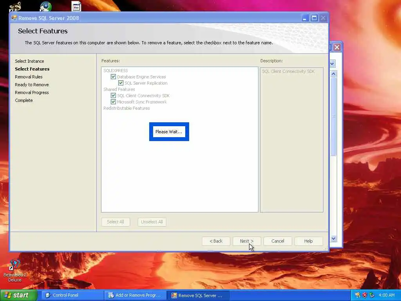Click the red security shield tray icon
The width and height of the screenshot is (401, 301).
pos(365,295)
